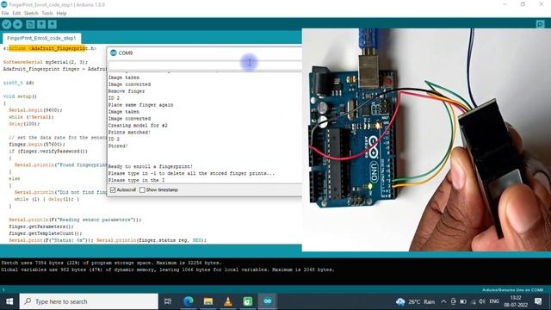Click the 'finger.getParameters();' code line
The image size is (551, 310).
click(x=41, y=226)
